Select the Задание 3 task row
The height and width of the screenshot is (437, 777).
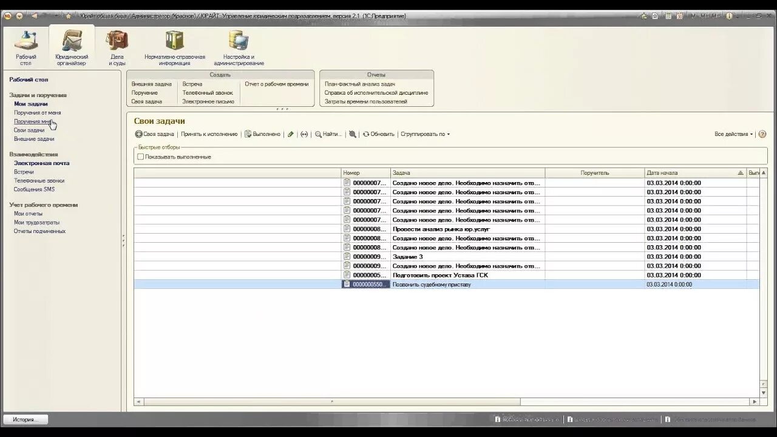pos(446,257)
